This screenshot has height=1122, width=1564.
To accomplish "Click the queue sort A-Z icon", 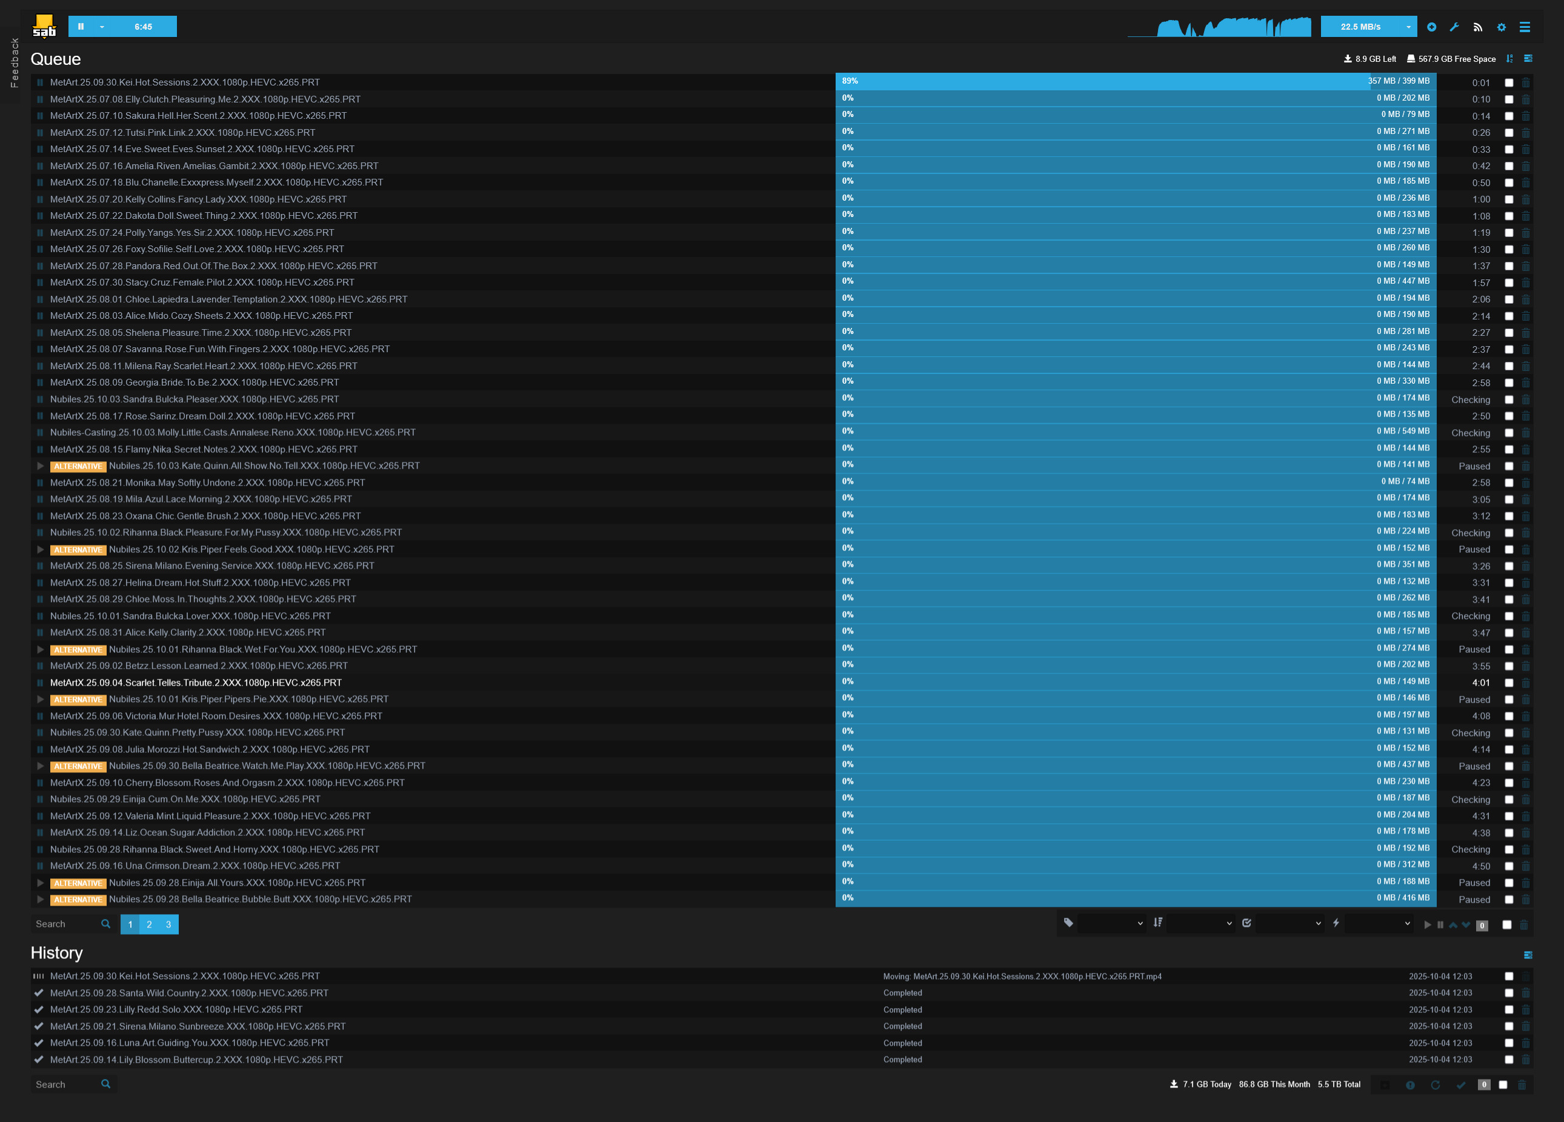I will 1509,59.
